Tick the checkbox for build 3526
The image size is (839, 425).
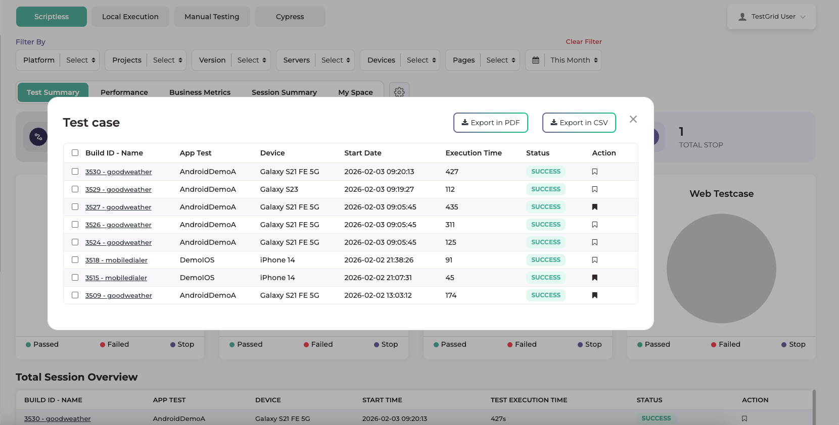pos(75,225)
